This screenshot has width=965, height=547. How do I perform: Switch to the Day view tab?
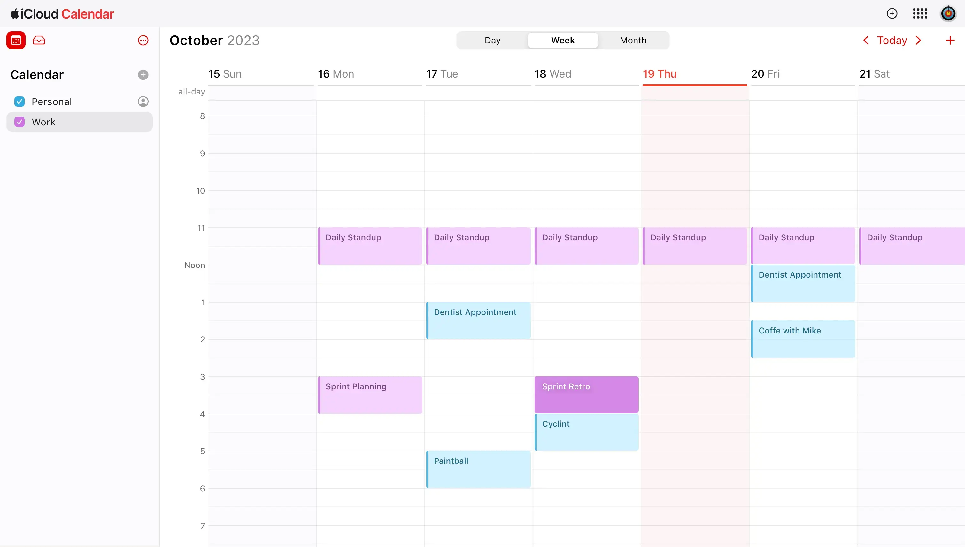click(x=492, y=41)
